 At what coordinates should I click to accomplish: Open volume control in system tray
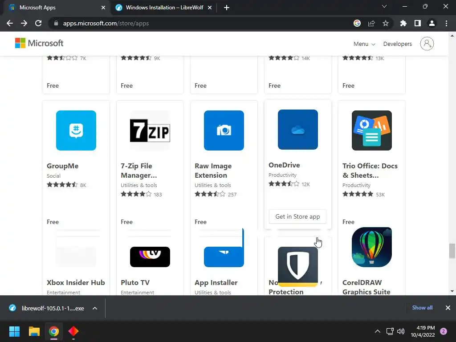[400, 331]
